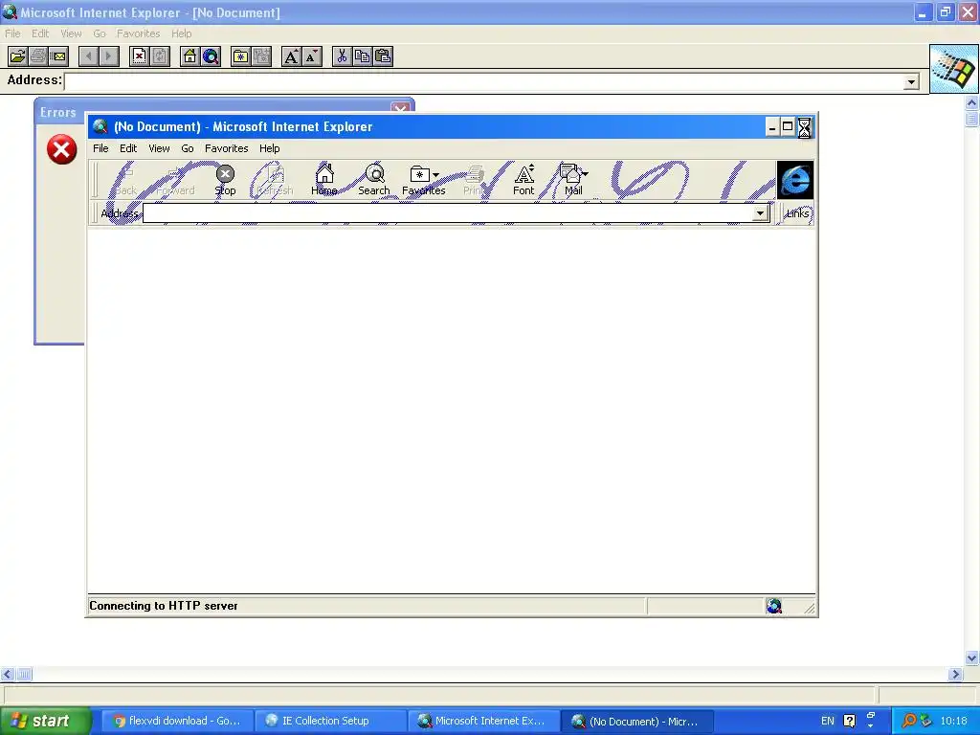Click scroll left arrow in back IE window
Image resolution: width=980 pixels, height=735 pixels.
(x=7, y=674)
